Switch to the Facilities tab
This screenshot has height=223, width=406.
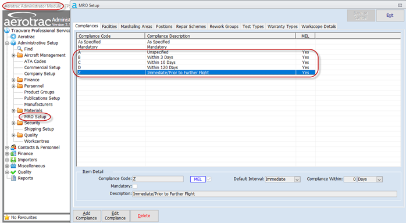click(109, 26)
